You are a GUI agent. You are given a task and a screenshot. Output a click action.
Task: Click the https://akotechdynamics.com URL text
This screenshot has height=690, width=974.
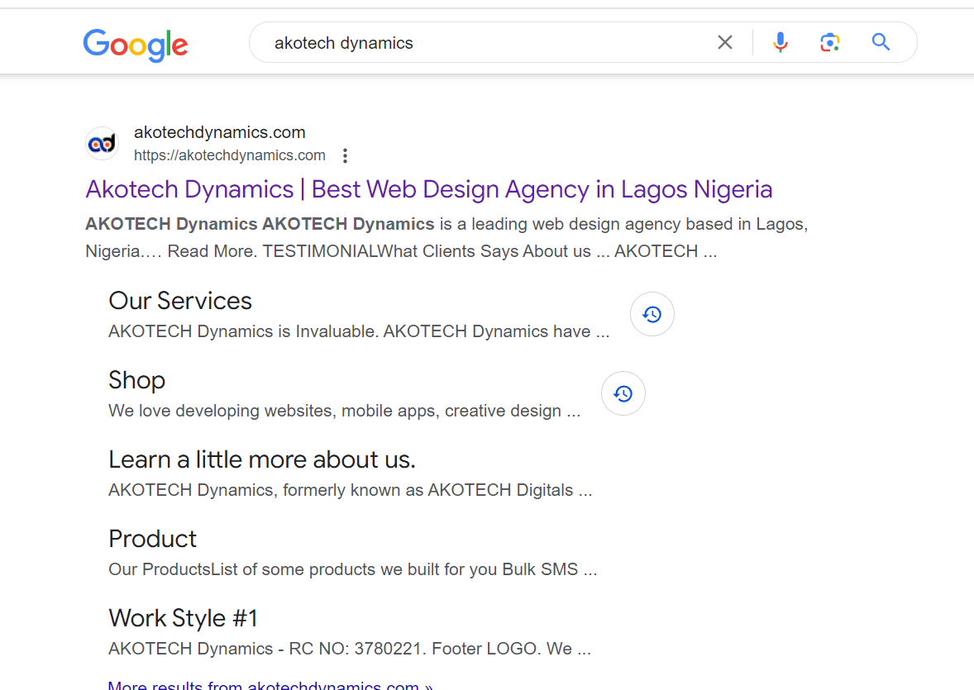[230, 155]
